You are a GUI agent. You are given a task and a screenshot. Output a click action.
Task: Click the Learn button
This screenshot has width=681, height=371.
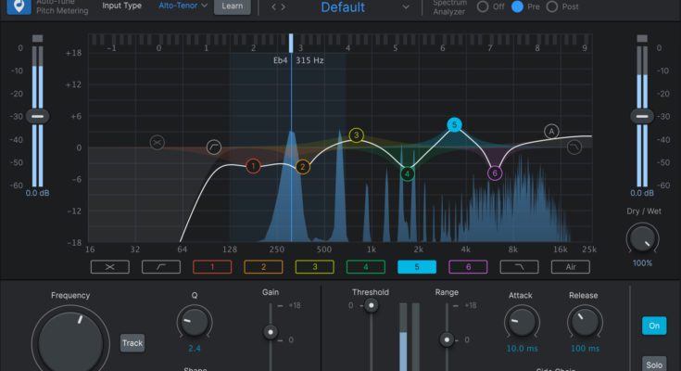(x=233, y=6)
